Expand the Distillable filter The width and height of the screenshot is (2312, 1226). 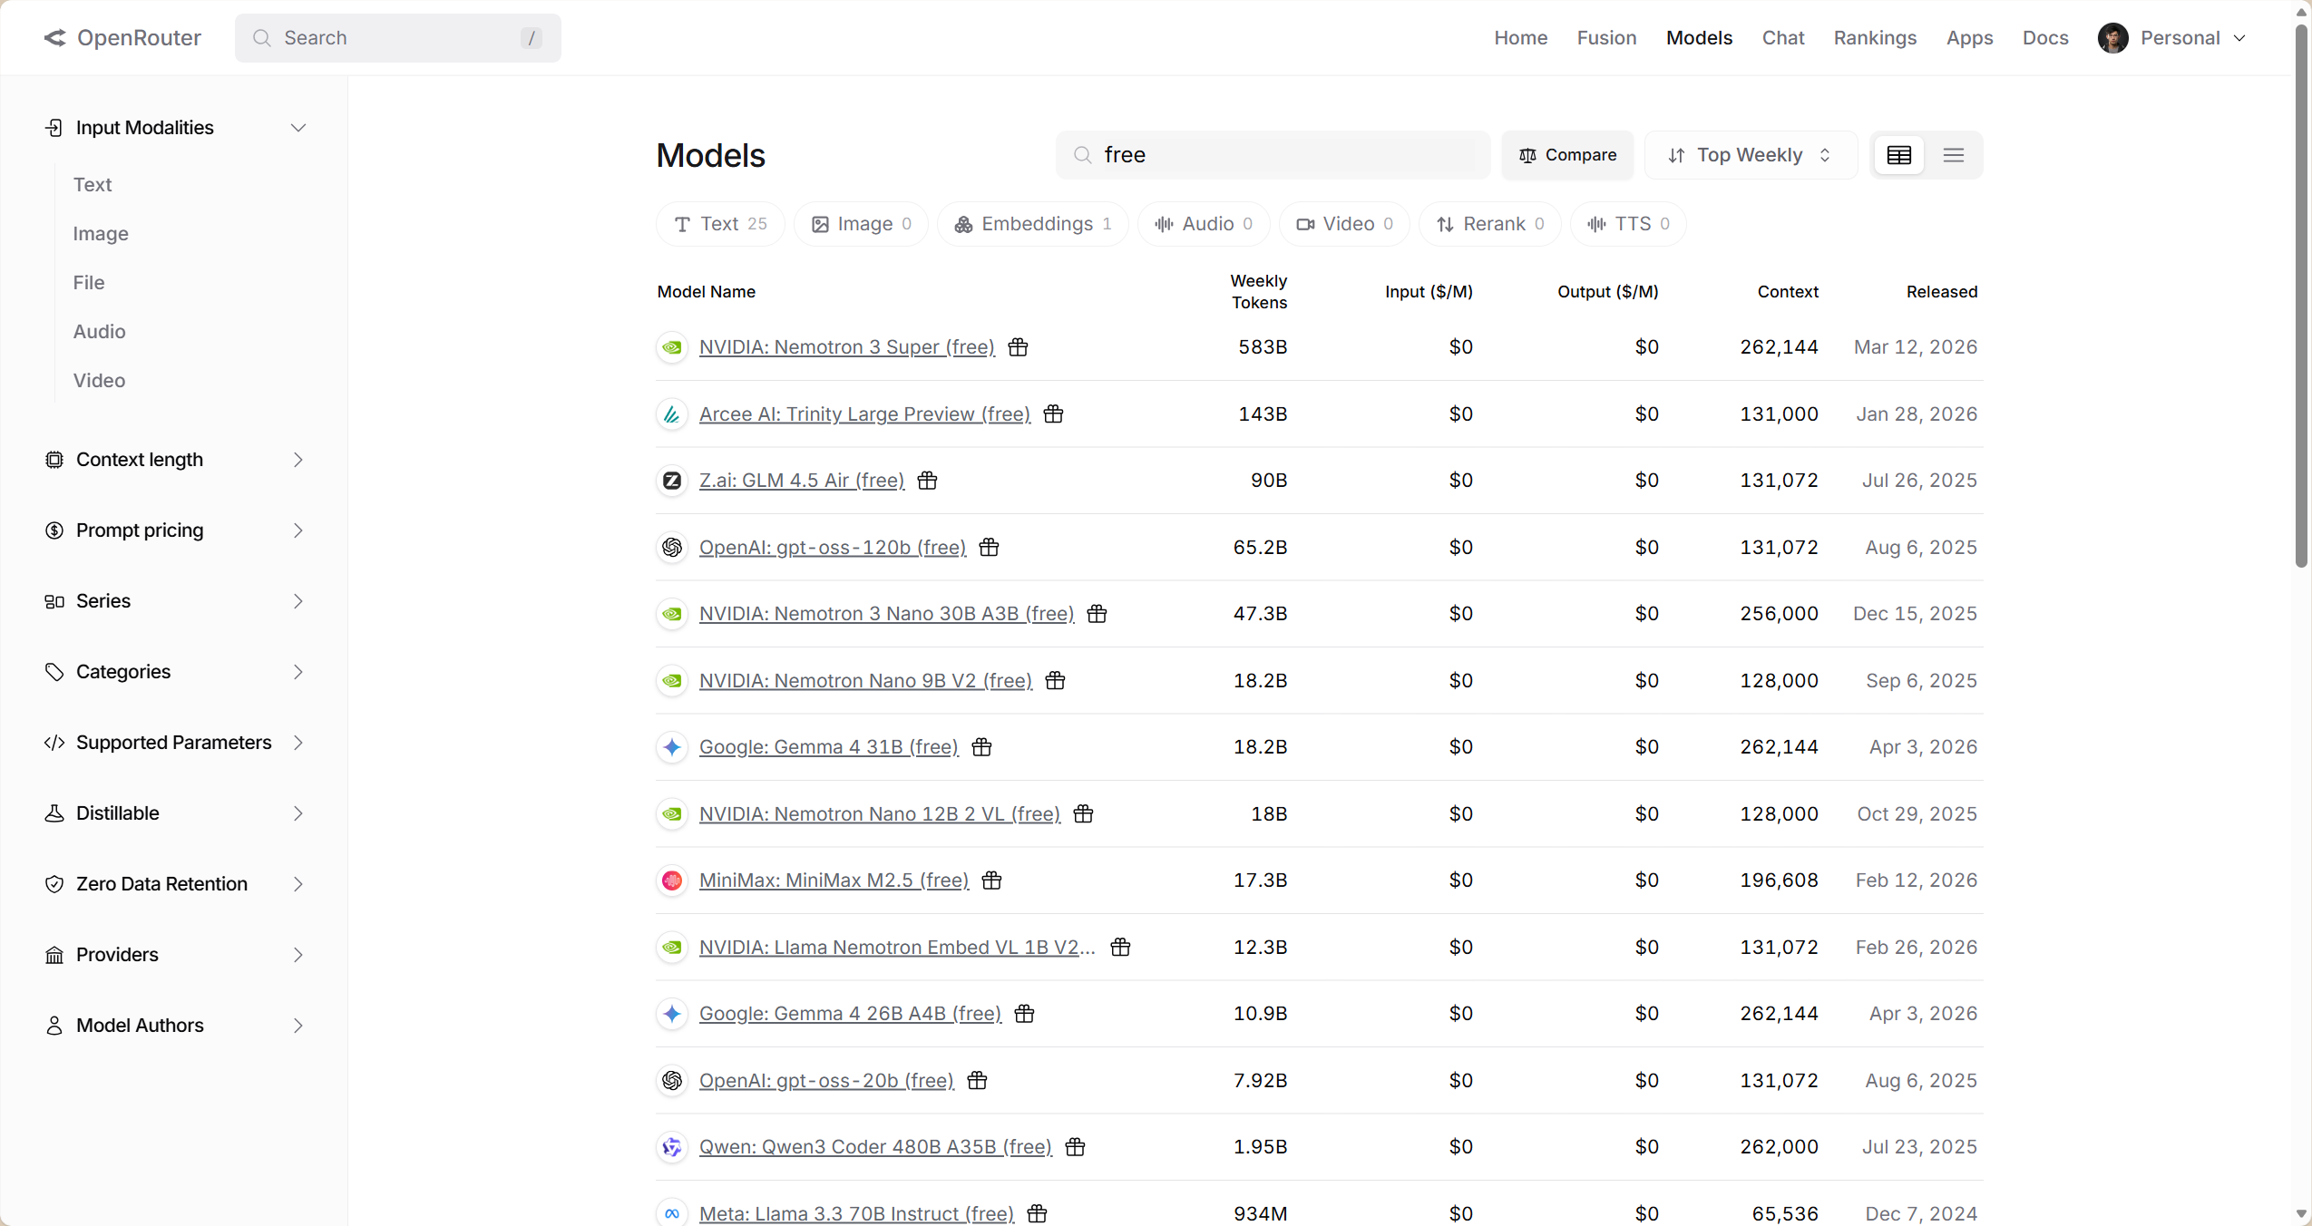click(x=174, y=813)
